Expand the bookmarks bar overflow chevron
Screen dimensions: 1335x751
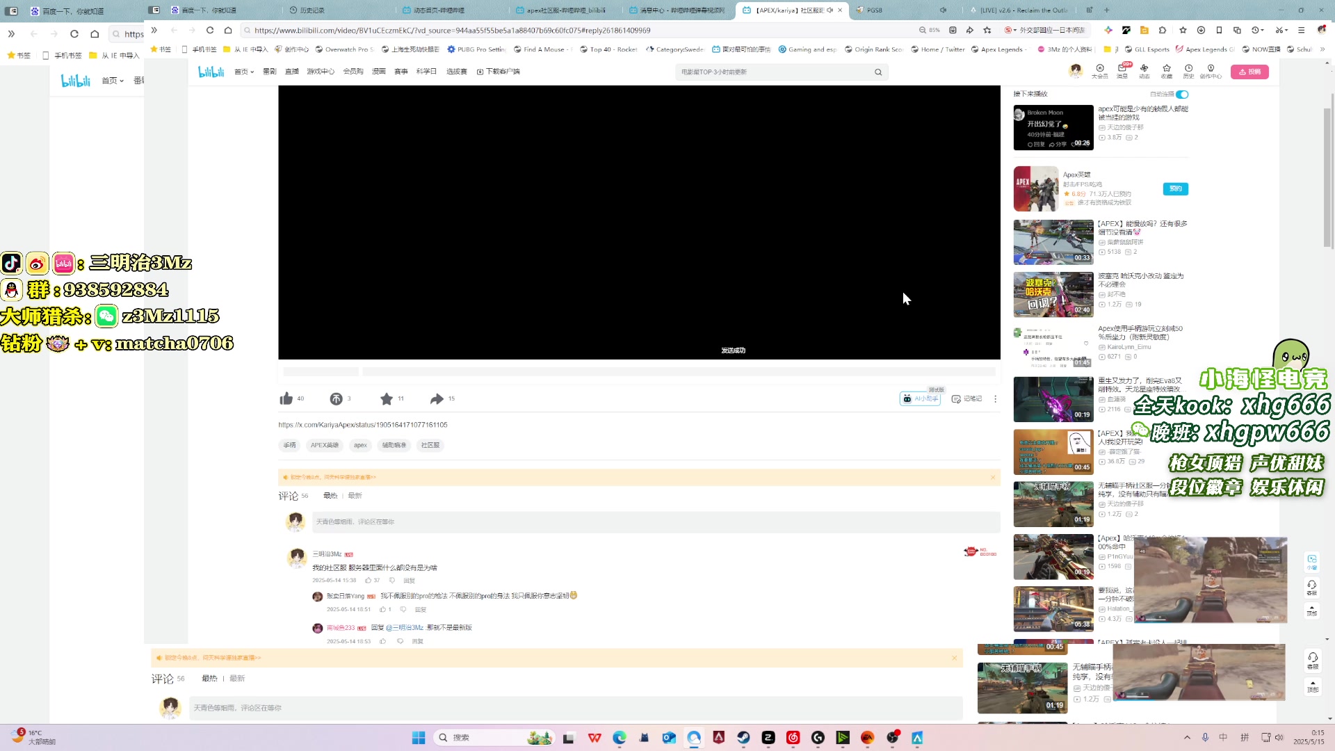tap(1322, 49)
